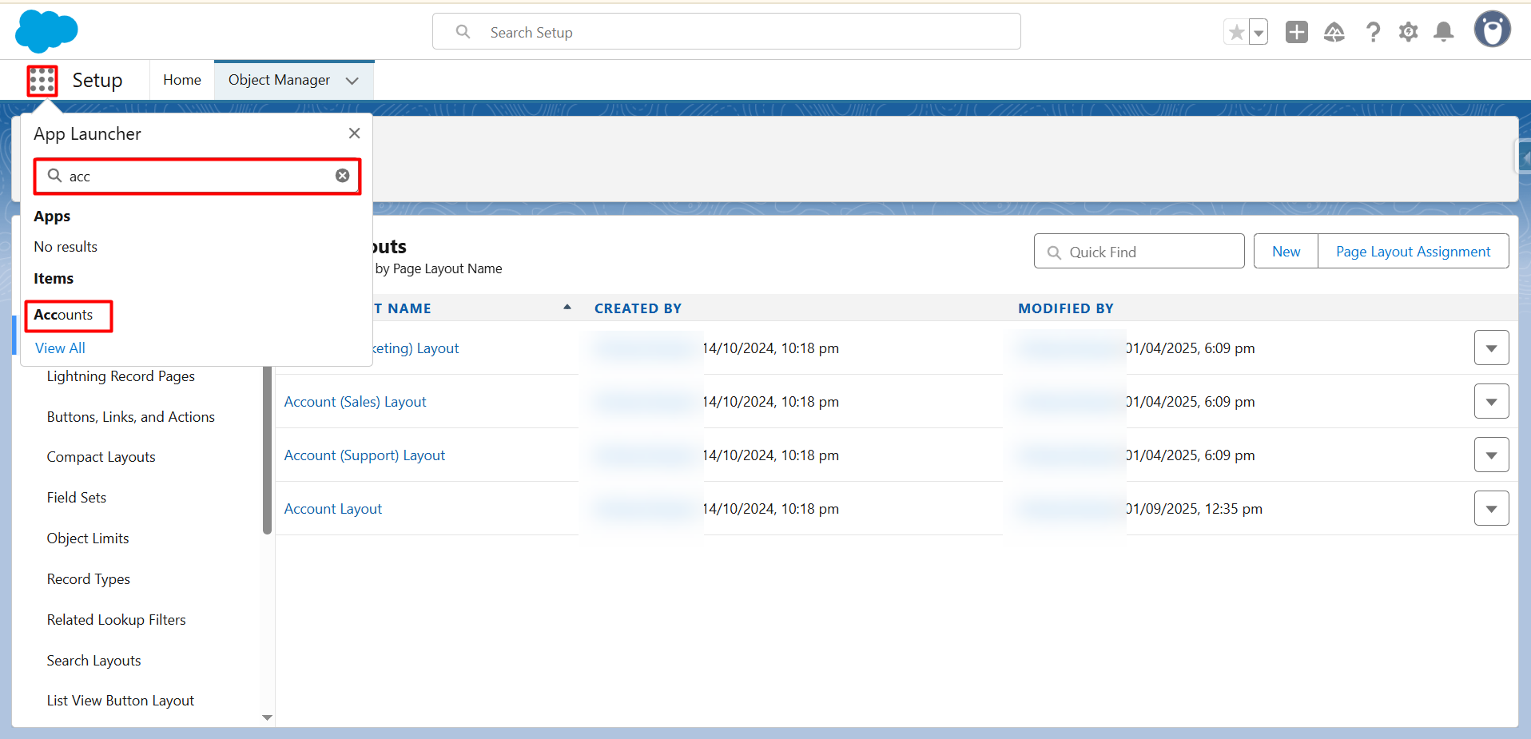The image size is (1531, 739).
Task: Open the App Launcher waffle icon
Action: pyautogui.click(x=42, y=80)
